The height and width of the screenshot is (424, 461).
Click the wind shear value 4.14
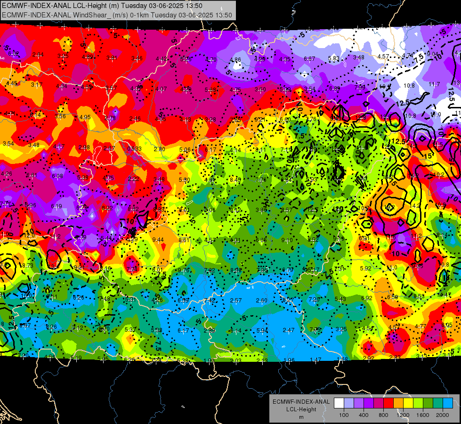point(235,150)
